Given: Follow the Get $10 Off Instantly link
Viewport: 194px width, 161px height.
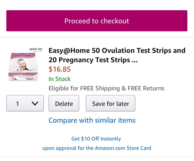Looking at the screenshot, I should tap(96, 139).
